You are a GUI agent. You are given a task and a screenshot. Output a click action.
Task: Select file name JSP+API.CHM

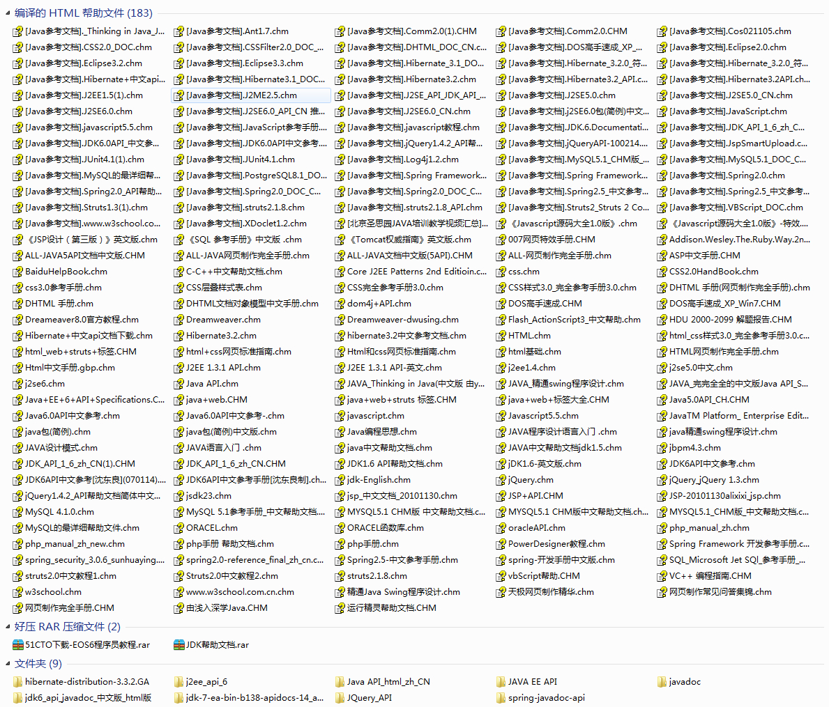tap(535, 496)
